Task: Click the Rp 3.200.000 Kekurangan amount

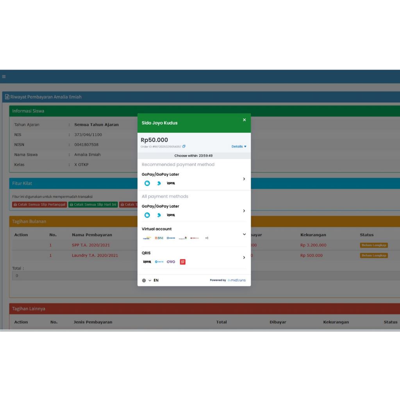Action: [x=313, y=245]
